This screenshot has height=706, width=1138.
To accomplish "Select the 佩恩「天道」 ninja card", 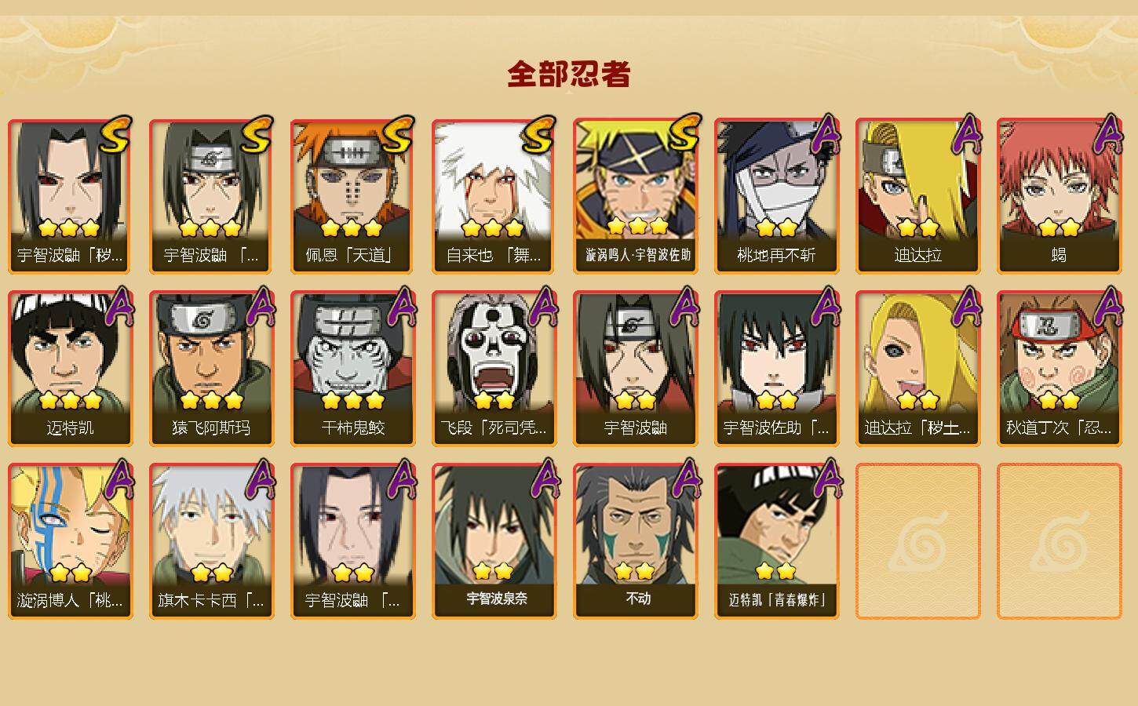I will point(352,196).
